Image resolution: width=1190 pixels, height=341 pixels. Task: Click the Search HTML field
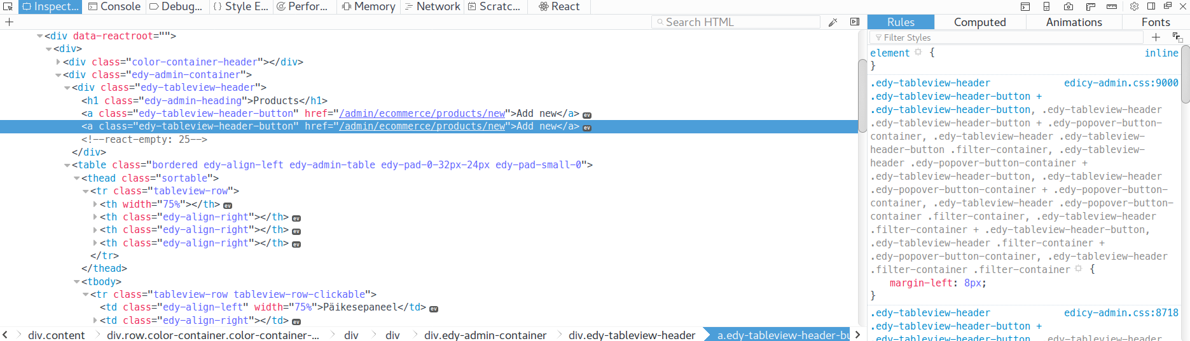click(x=736, y=22)
